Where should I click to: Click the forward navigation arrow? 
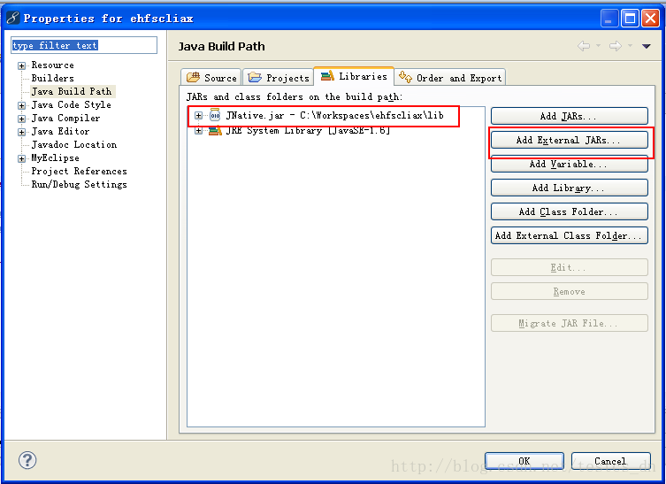616,46
